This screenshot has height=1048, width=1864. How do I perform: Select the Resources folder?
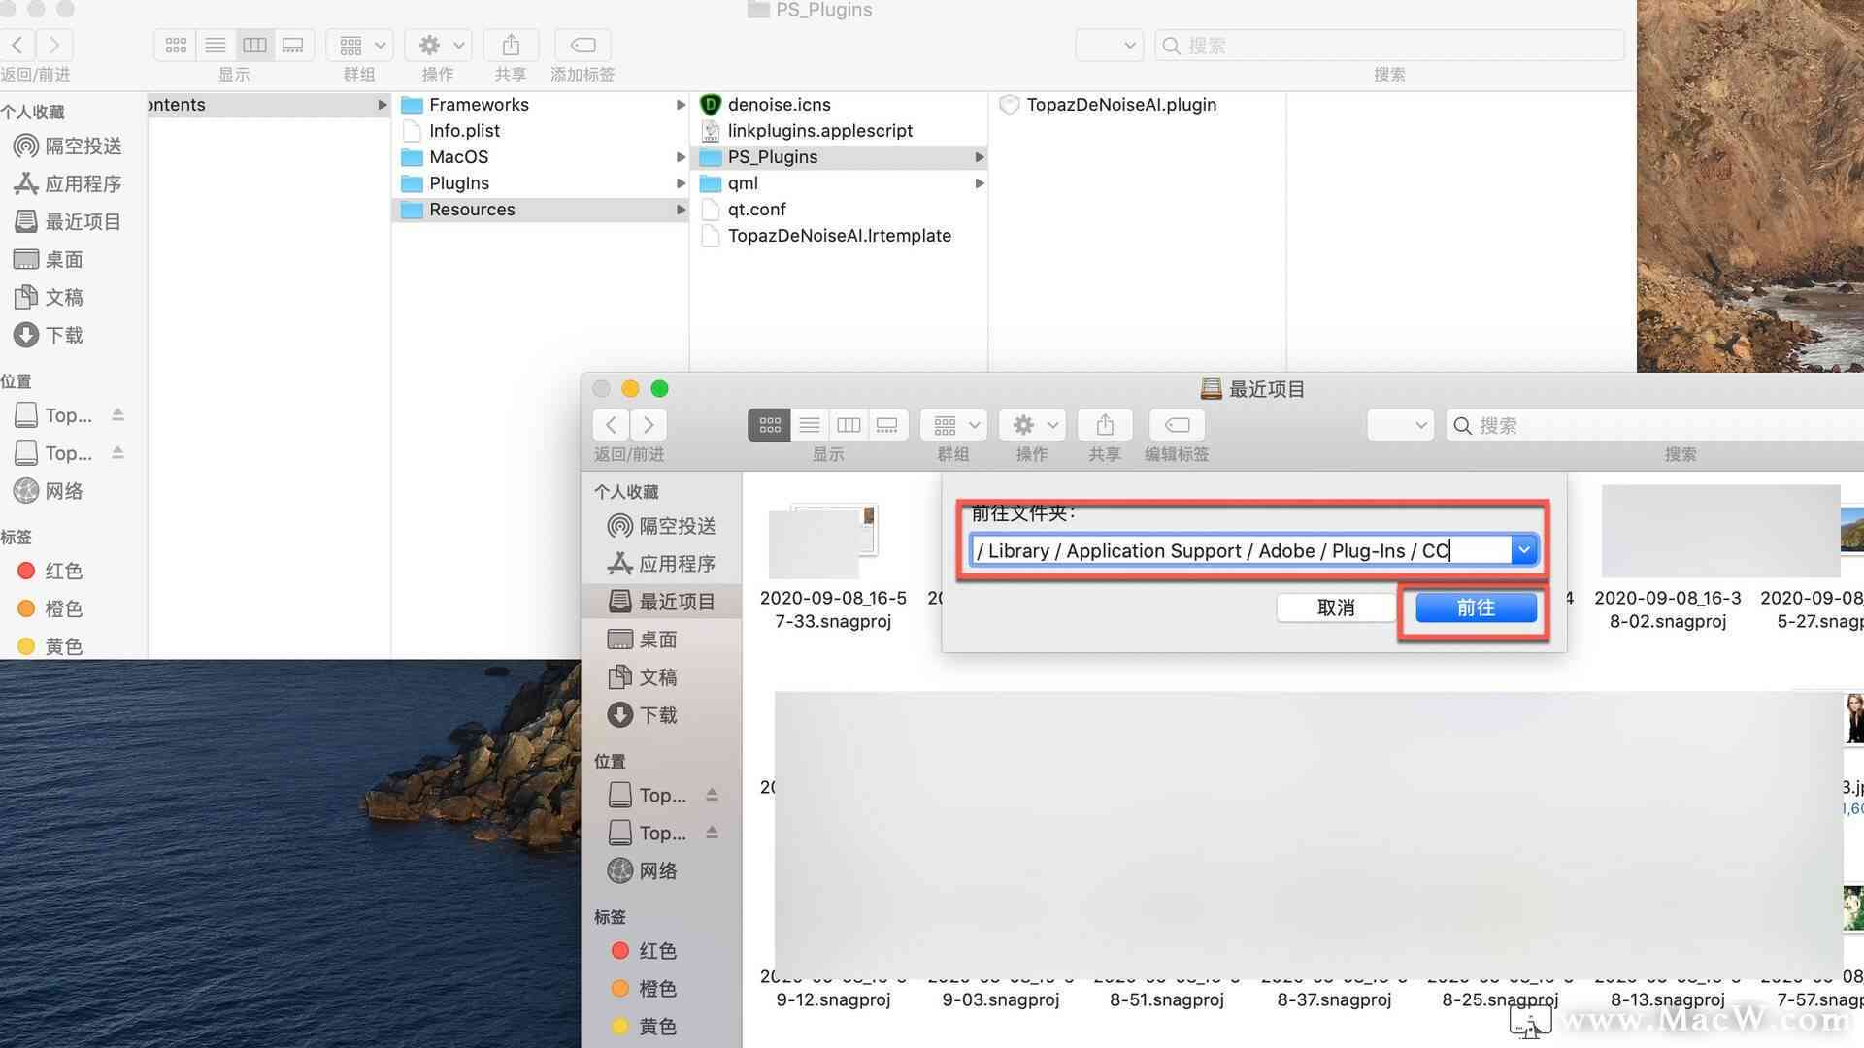click(540, 210)
